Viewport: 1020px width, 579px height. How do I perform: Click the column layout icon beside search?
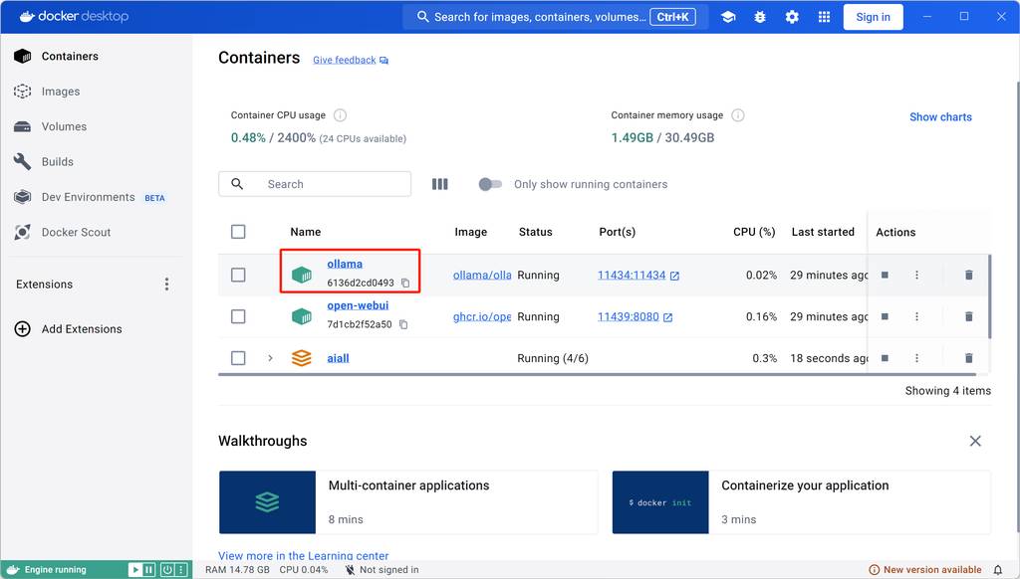(x=439, y=184)
